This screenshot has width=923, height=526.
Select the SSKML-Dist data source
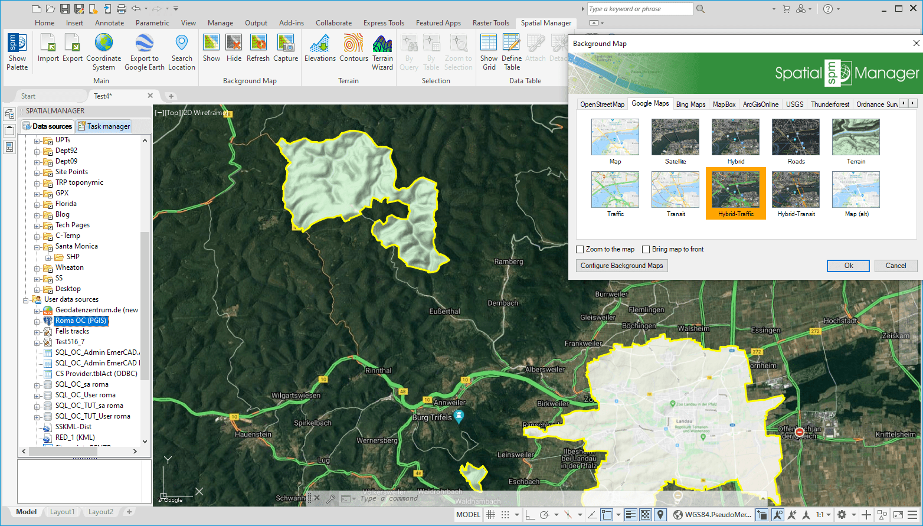[73, 427]
